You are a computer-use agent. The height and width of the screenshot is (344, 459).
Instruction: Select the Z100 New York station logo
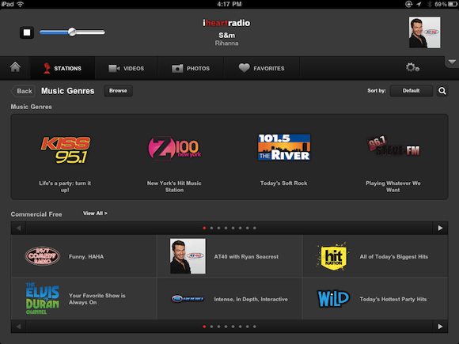tap(174, 148)
